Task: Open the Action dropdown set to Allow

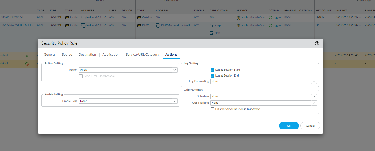Action: click(128, 70)
